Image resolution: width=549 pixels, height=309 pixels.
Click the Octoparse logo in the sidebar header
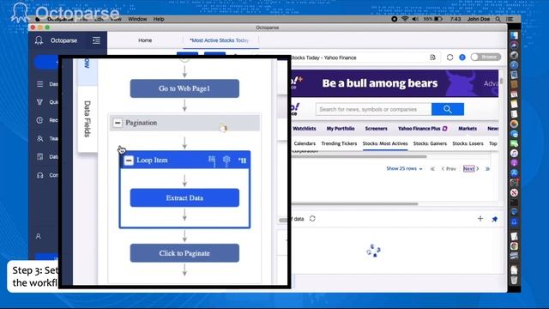point(39,40)
